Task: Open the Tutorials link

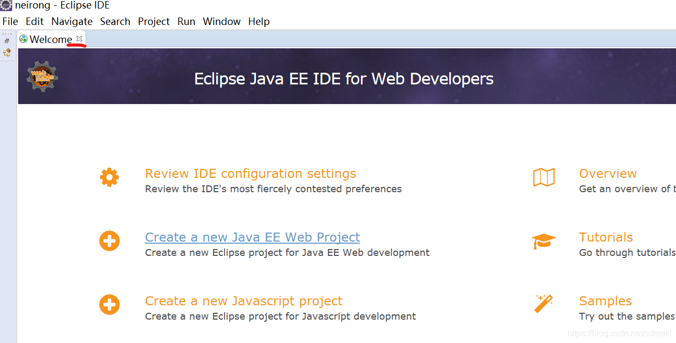Action: point(606,237)
